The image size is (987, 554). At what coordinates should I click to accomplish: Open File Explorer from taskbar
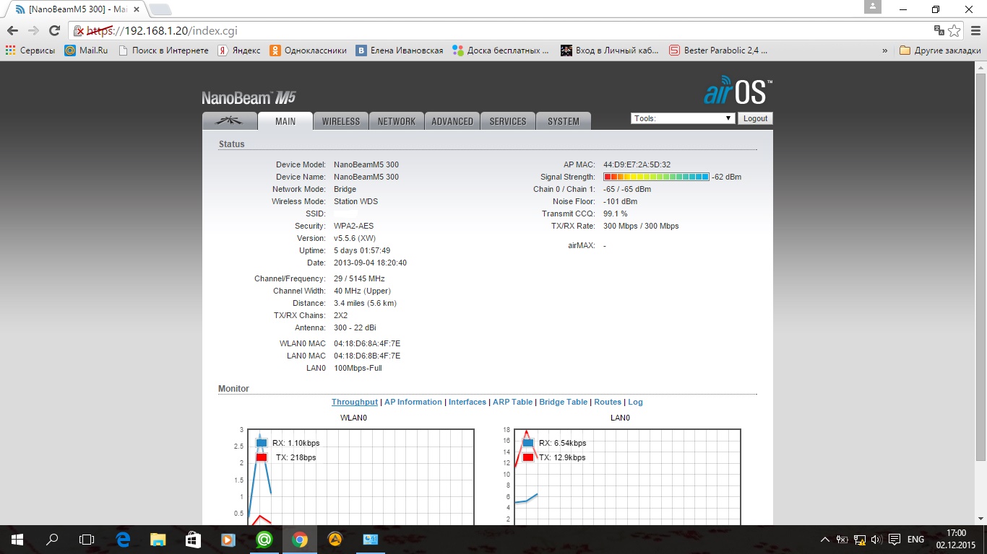158,539
